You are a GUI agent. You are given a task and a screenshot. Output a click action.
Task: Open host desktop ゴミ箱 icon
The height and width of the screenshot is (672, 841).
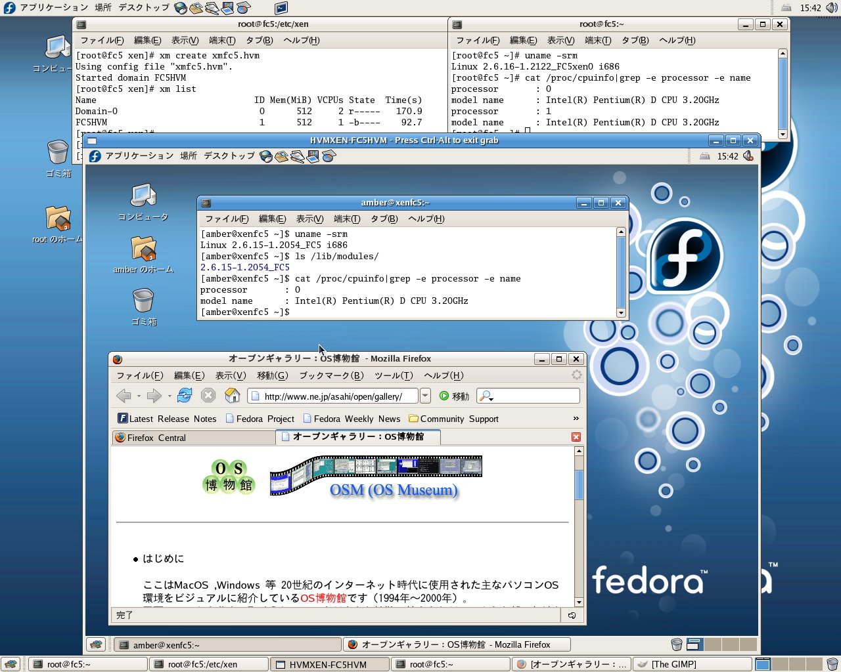click(x=58, y=159)
